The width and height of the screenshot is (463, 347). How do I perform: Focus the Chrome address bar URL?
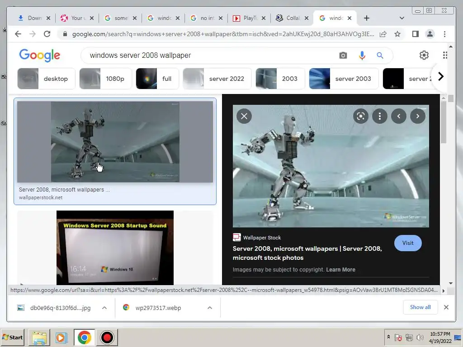coord(223,34)
